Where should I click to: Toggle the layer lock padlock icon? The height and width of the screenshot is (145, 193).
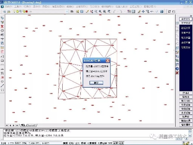coord(24,12)
